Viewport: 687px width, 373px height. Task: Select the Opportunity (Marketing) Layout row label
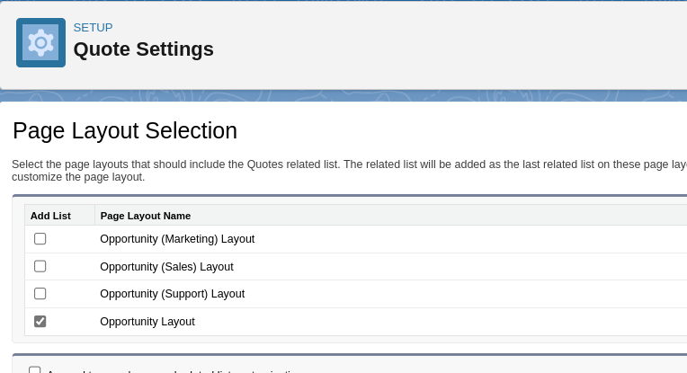(x=177, y=239)
